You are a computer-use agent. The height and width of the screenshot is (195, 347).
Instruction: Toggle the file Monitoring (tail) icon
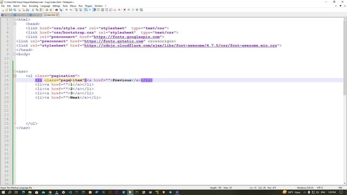(119, 10)
